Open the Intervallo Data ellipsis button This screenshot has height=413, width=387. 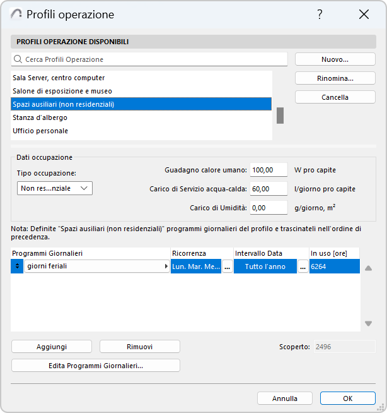[303, 266]
